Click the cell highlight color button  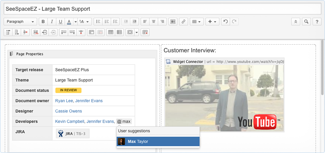[130, 32]
